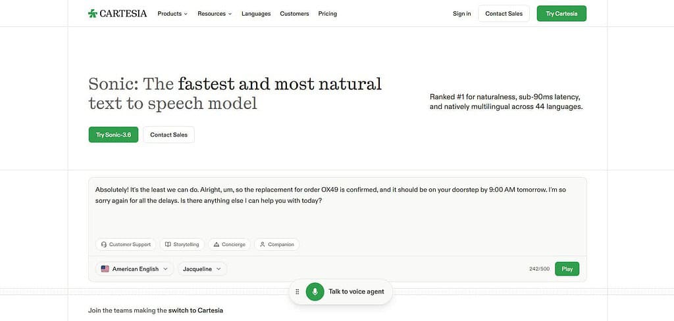Click the "switch to Cartesia" text

tap(195, 310)
